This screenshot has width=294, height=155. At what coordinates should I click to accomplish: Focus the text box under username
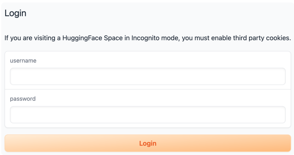(148, 76)
